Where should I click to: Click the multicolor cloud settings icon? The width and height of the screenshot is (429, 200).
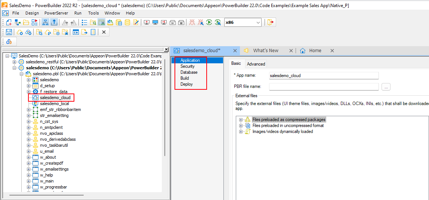[28, 32]
